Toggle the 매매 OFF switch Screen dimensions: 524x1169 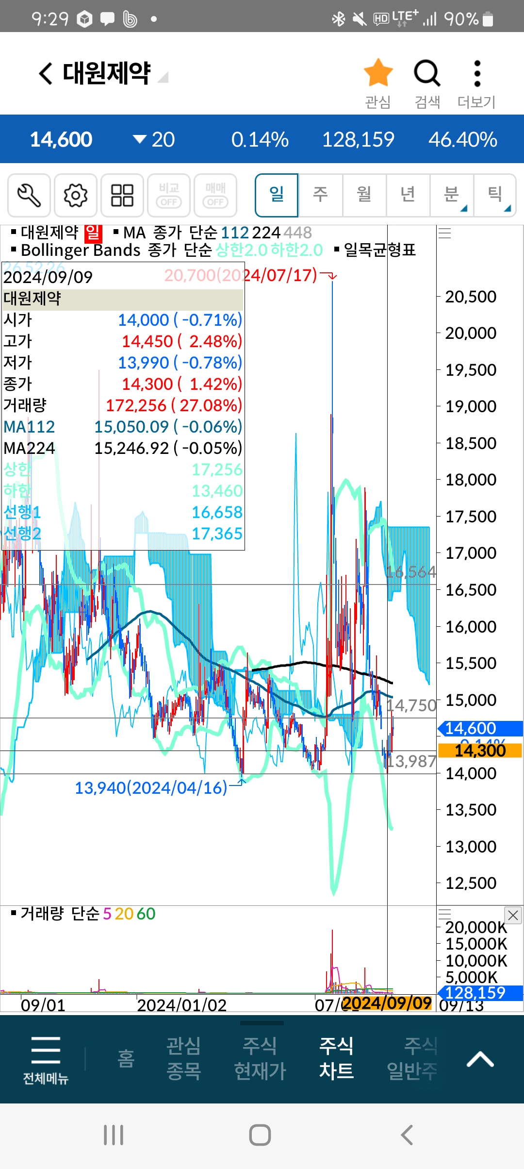click(215, 195)
